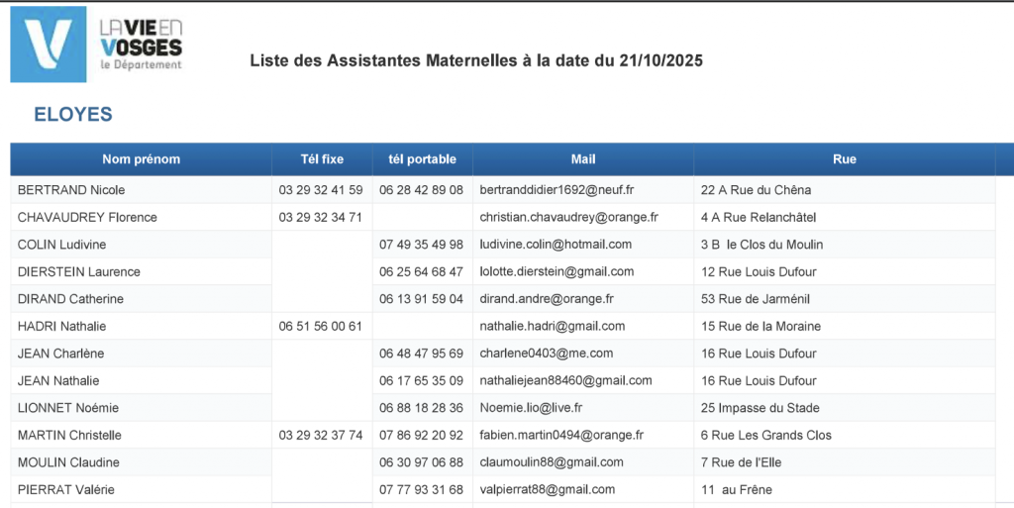Select the name MOULIN Claudine

click(x=68, y=462)
